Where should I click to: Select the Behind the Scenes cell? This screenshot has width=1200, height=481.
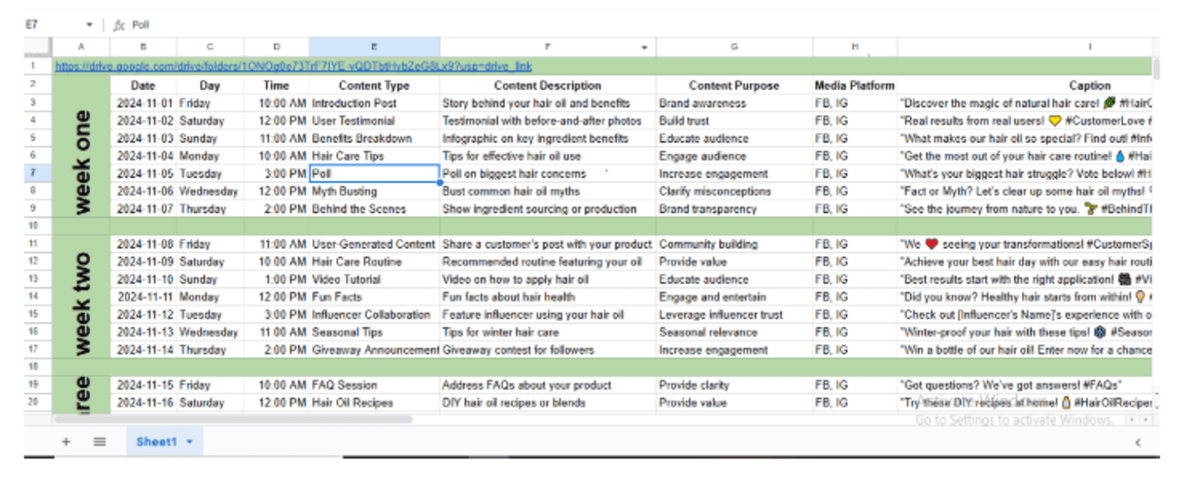374,209
